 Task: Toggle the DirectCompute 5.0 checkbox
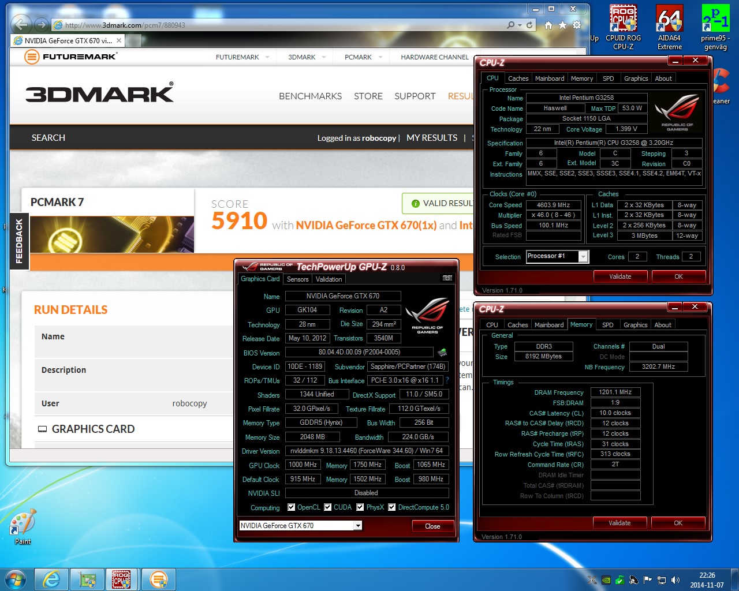pos(392,507)
